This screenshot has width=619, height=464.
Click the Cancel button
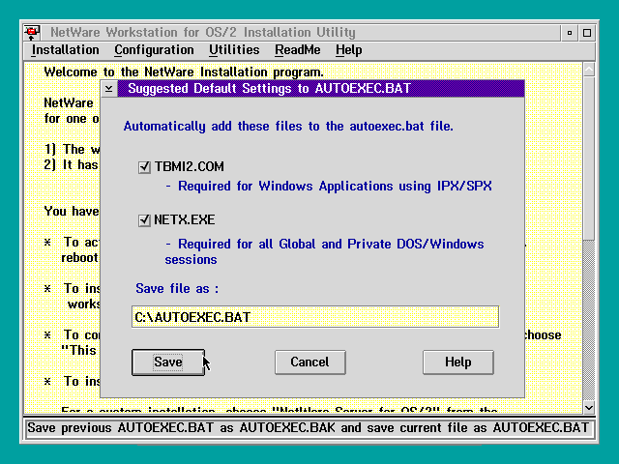coord(309,362)
